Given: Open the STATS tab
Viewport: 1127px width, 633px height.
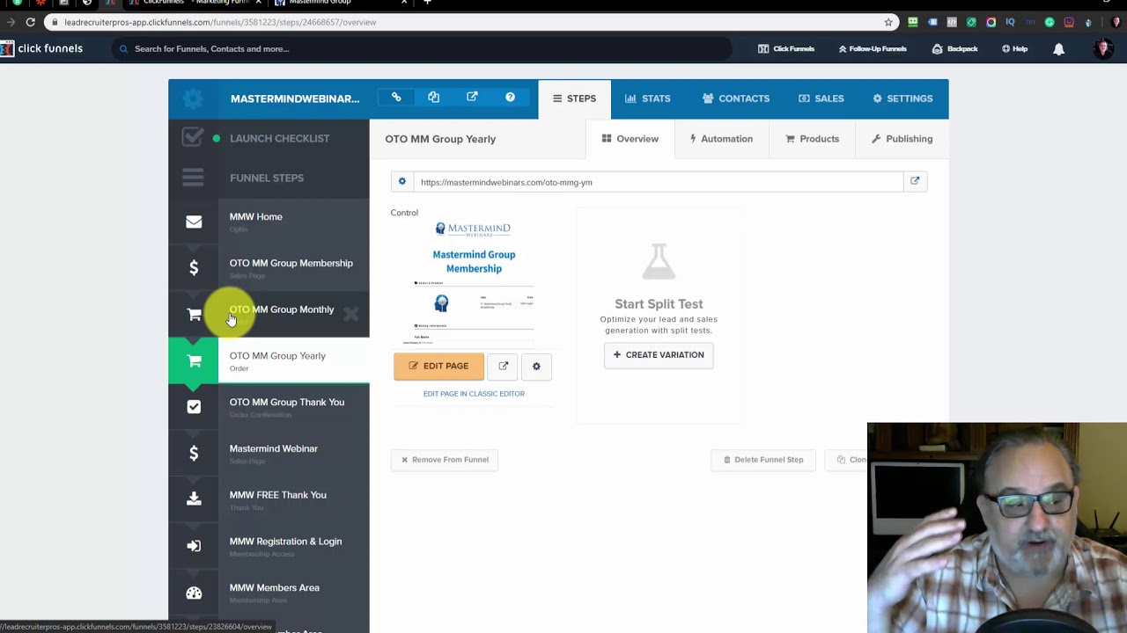Looking at the screenshot, I should coord(648,98).
